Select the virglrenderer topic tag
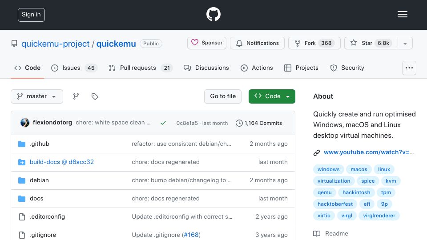Viewport: 427px width, 240px height. point(379,216)
